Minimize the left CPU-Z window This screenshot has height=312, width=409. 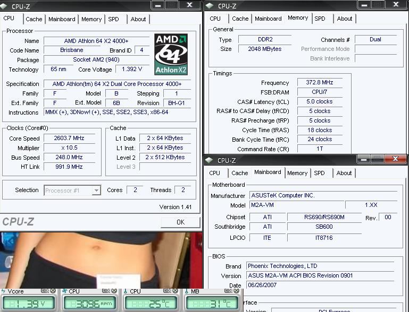click(x=157, y=5)
